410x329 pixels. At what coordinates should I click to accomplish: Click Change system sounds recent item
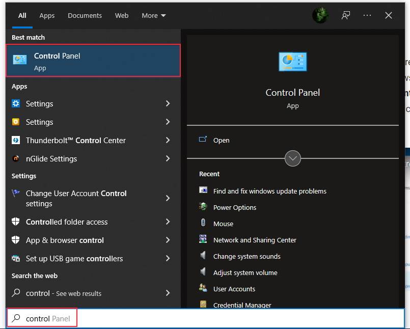tap(247, 256)
